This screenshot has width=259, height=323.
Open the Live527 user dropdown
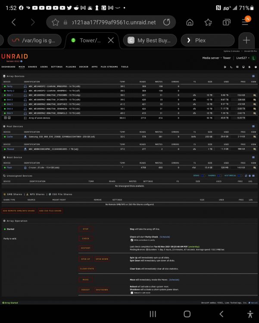click(x=243, y=58)
